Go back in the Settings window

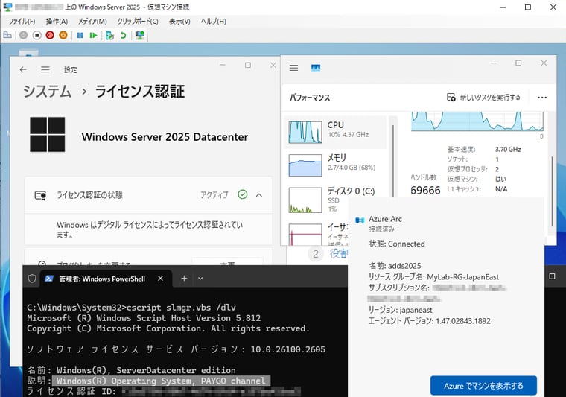(x=23, y=69)
